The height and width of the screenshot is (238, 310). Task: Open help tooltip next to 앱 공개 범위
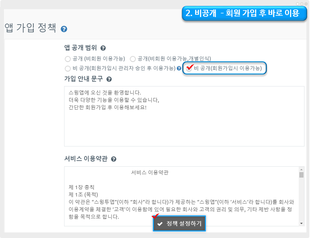pyautogui.click(x=103, y=48)
